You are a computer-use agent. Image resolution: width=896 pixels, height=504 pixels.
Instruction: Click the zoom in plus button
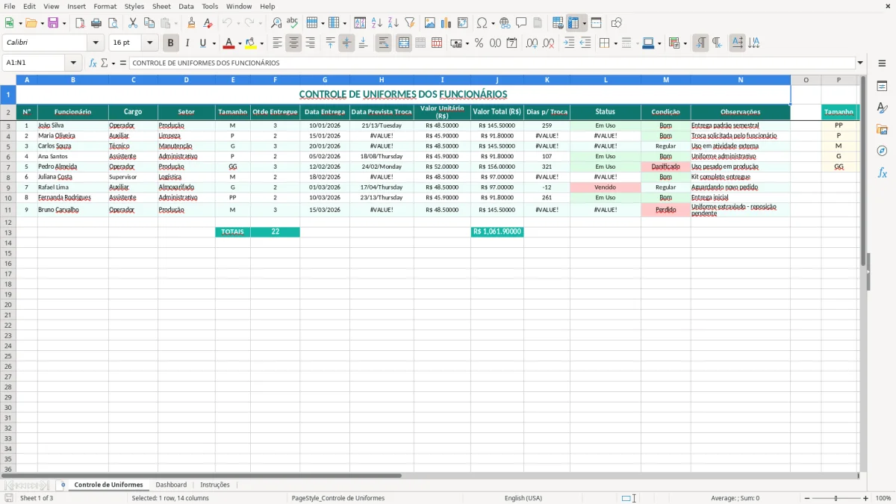click(866, 498)
